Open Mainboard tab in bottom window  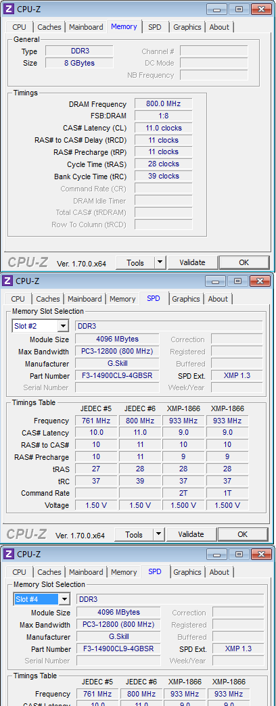point(86,572)
